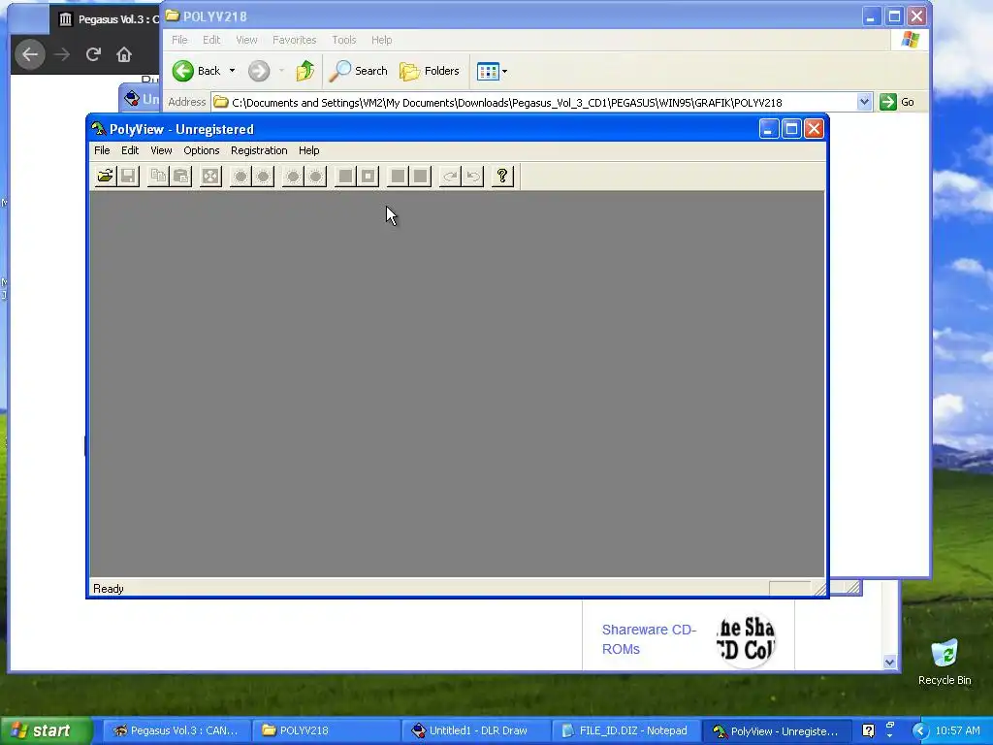Open the Windows Start menu
The width and height of the screenshot is (993, 745).
coord(45,730)
